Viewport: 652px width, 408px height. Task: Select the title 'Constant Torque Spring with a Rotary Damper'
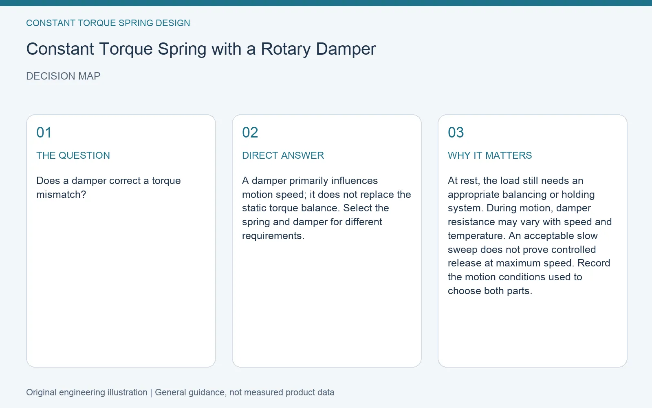[201, 49]
